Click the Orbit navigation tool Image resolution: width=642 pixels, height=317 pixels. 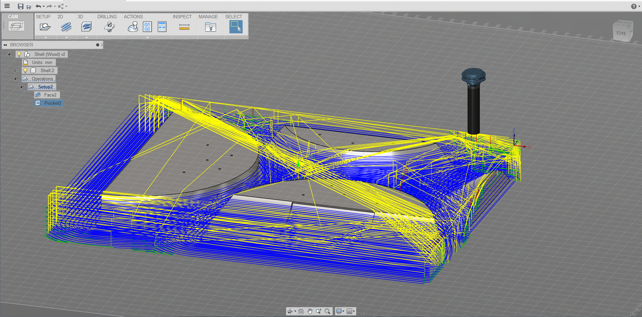click(x=290, y=311)
